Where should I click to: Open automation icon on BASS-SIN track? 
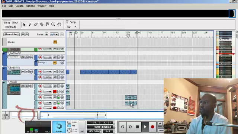(x=31, y=71)
